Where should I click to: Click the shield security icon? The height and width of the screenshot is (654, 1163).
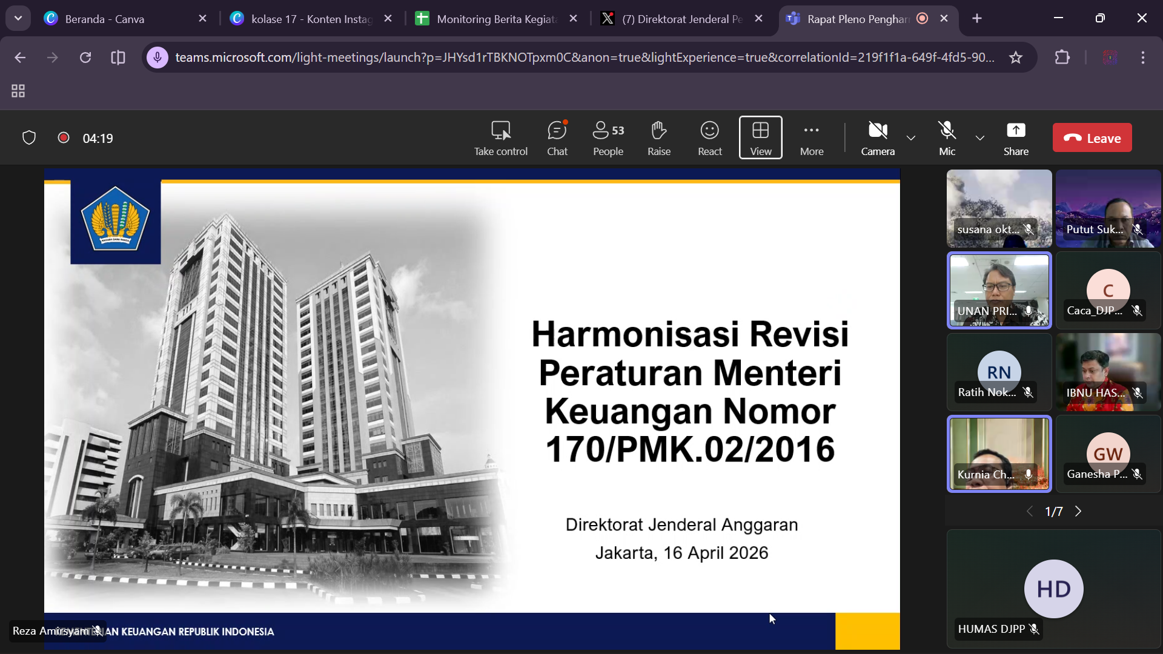click(29, 138)
